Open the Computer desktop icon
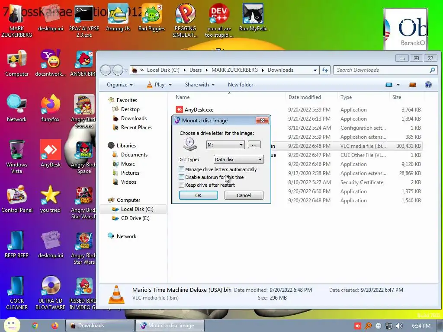 [17, 63]
